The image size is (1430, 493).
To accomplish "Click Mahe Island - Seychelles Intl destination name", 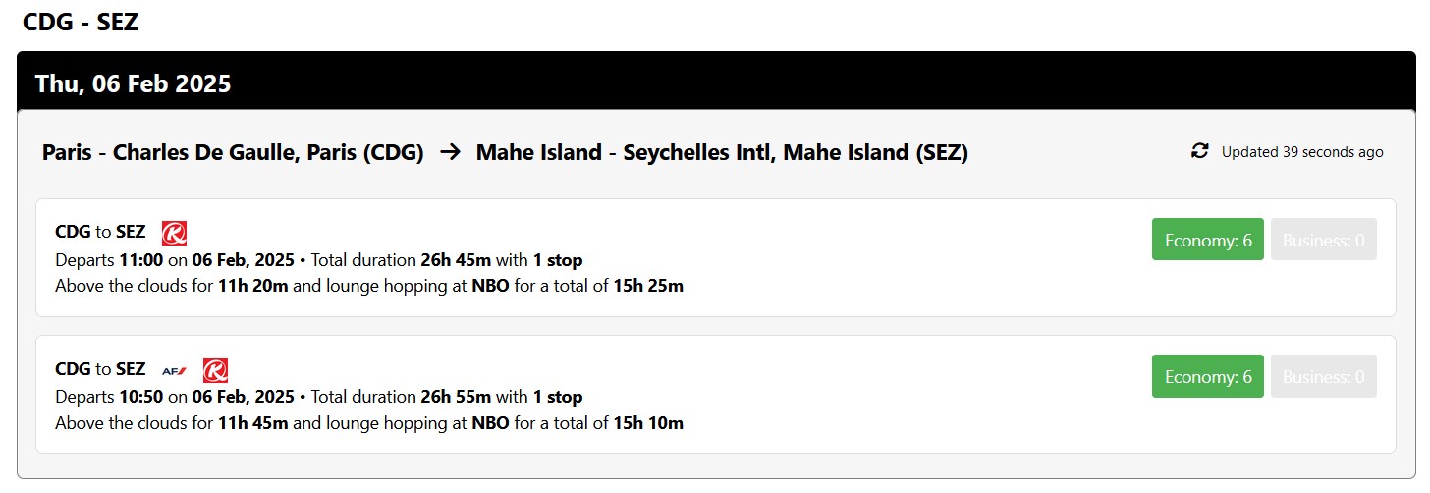I will click(x=722, y=152).
